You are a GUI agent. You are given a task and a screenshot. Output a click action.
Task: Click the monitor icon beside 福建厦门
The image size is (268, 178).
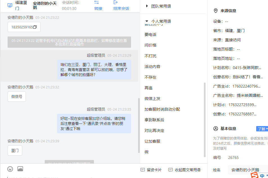point(10,5)
